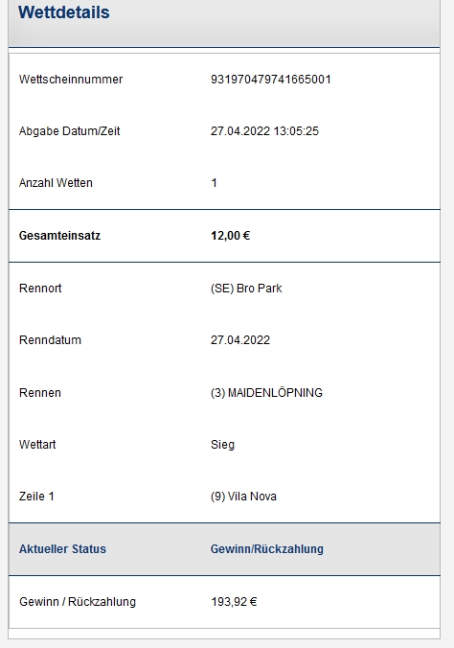Viewport: 454px width, 648px height.
Task: Click the Gewinn / Rückzahlung row label
Action: [78, 602]
